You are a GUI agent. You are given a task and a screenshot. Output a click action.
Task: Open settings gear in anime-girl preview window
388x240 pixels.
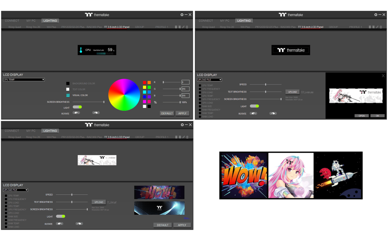coord(182,125)
